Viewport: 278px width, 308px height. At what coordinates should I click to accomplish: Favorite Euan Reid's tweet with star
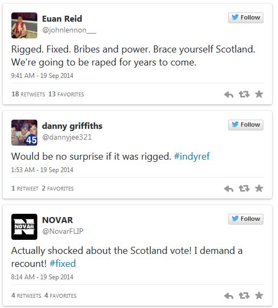tap(259, 94)
